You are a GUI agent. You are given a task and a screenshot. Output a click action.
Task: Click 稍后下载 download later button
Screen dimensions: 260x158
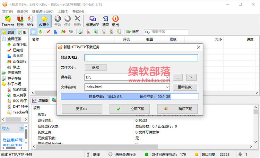[x=177, y=109]
